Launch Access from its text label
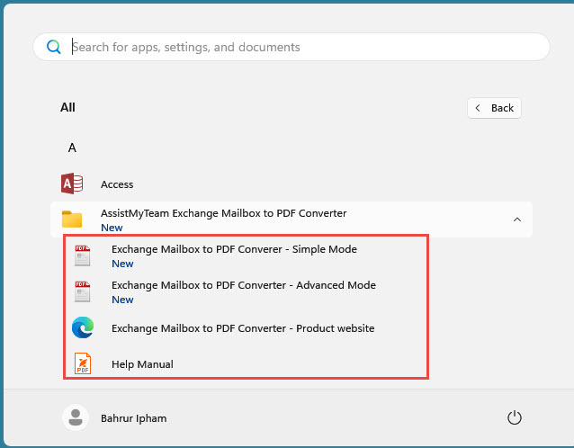This screenshot has height=448, width=574. [117, 184]
